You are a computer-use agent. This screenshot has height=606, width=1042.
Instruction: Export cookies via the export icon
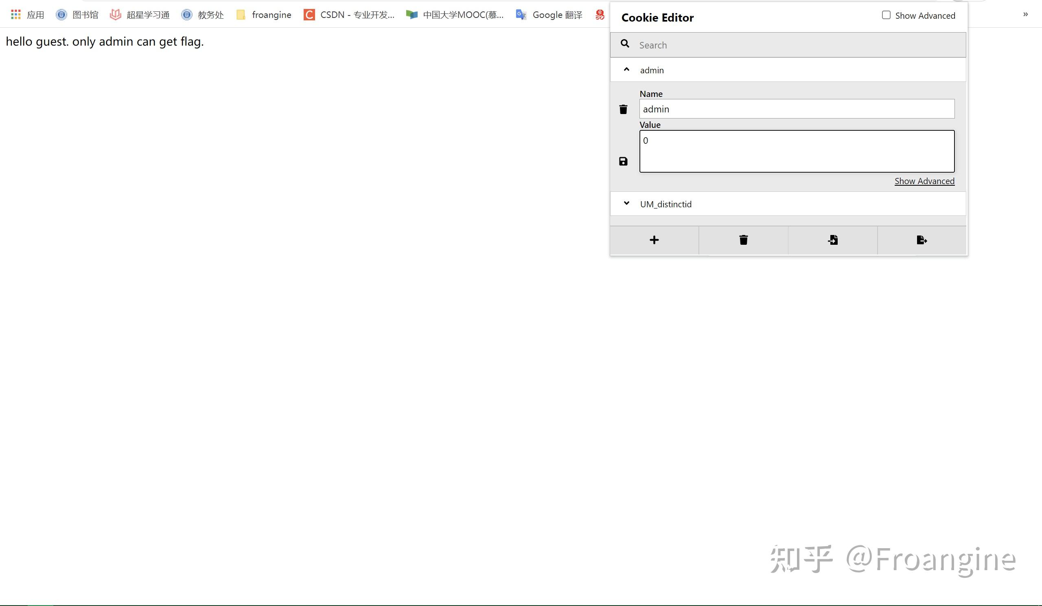pyautogui.click(x=921, y=240)
